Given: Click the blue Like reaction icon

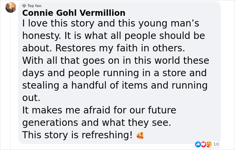Looking at the screenshot, I should pos(198,144).
